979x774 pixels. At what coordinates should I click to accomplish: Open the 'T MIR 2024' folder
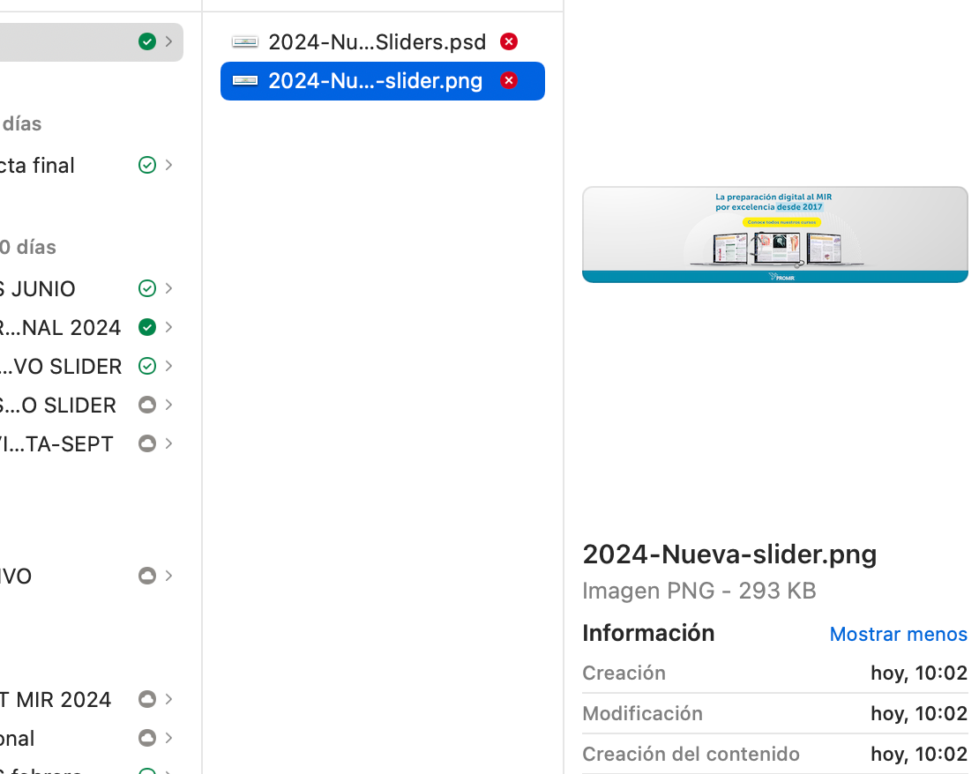point(56,700)
